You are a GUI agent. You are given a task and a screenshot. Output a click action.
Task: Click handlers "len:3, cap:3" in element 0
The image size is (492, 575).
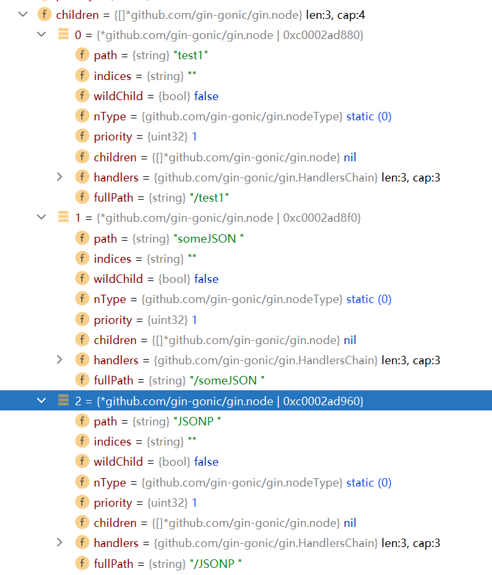click(x=411, y=178)
